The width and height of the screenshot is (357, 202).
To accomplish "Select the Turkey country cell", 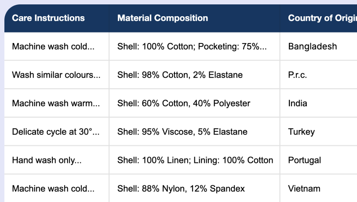I will coord(301,132).
